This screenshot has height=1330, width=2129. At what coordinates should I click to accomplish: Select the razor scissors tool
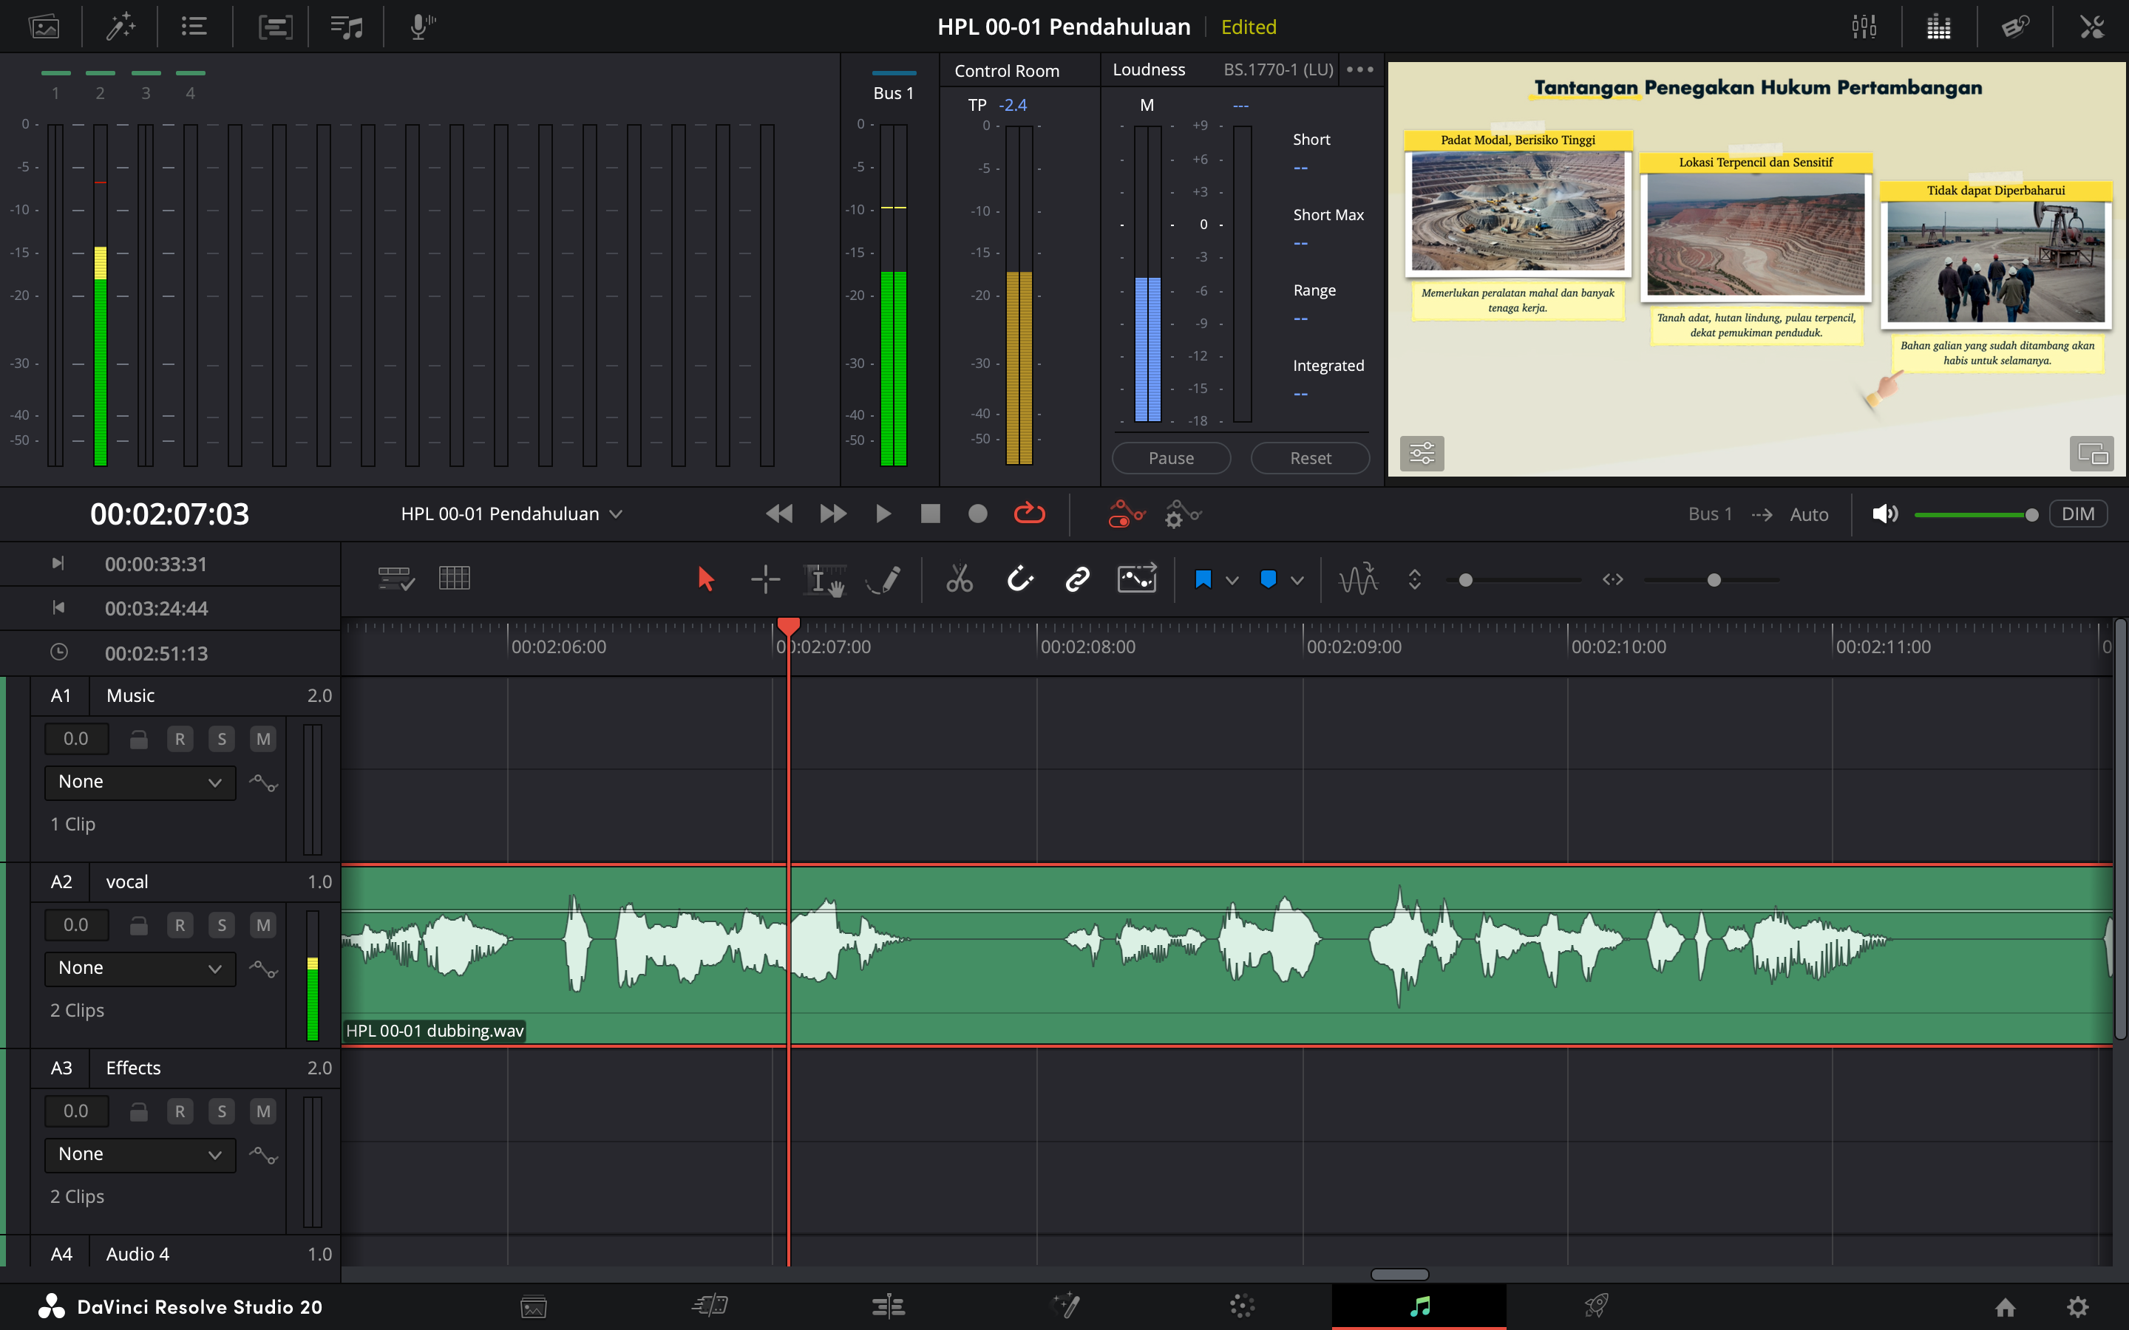(959, 579)
